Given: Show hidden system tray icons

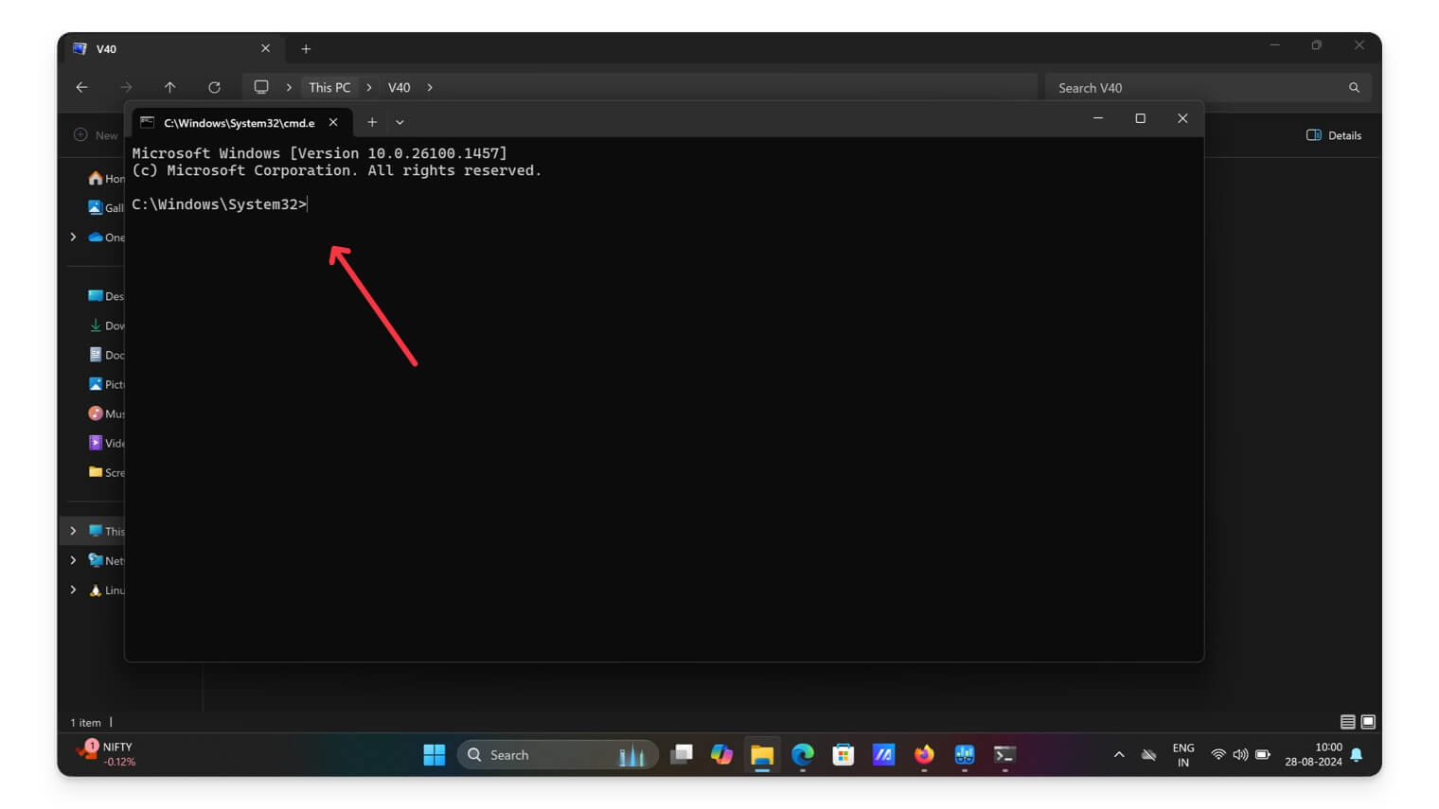Looking at the screenshot, I should [x=1119, y=754].
